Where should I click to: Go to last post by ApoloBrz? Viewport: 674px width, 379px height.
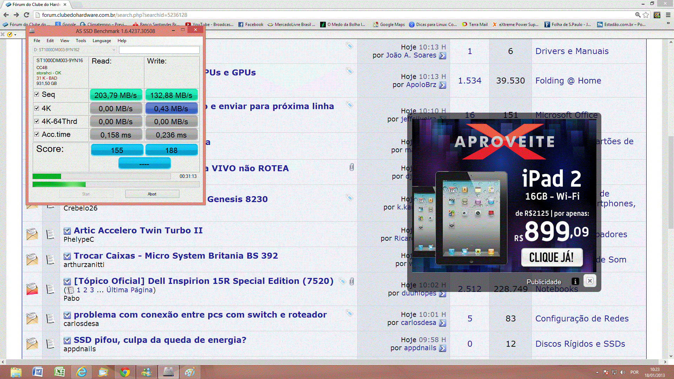443,85
